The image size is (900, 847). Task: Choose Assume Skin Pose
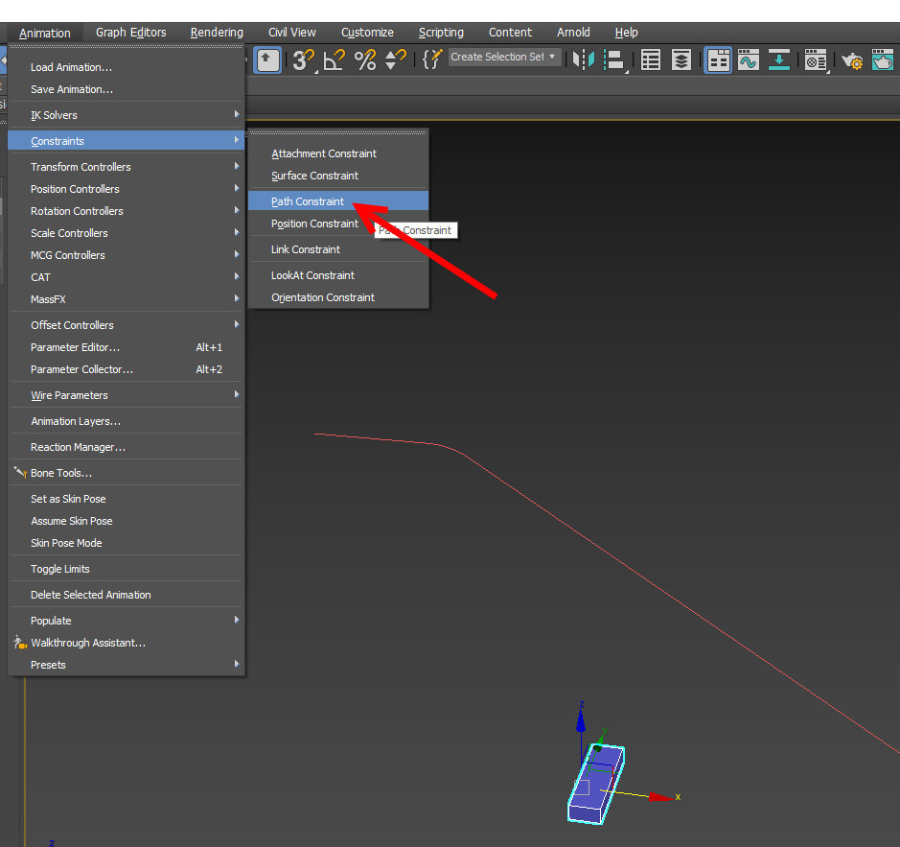127,521
